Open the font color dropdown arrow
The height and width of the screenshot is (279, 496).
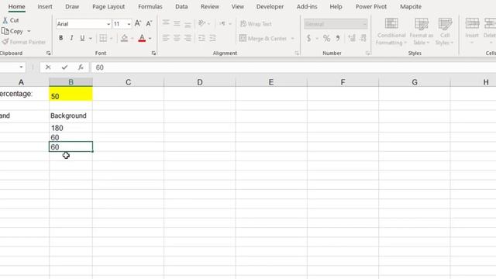150,39
